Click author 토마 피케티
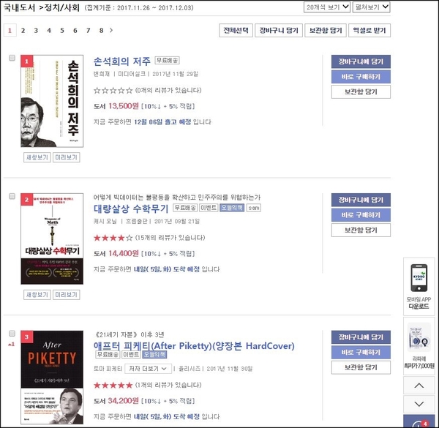The image size is (439, 428). click(x=108, y=369)
